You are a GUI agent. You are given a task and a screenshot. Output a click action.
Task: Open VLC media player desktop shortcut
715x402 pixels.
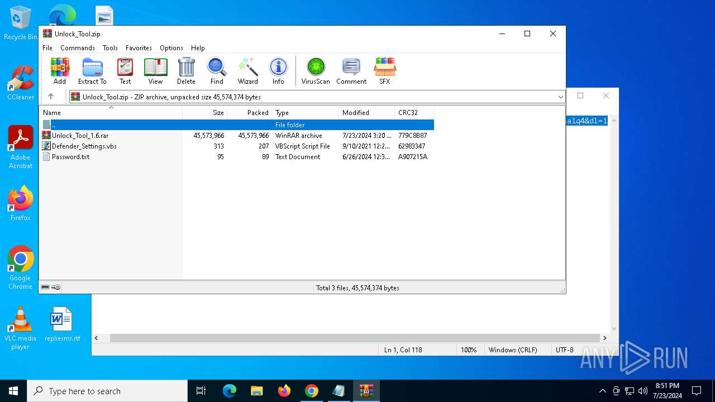pyautogui.click(x=21, y=328)
